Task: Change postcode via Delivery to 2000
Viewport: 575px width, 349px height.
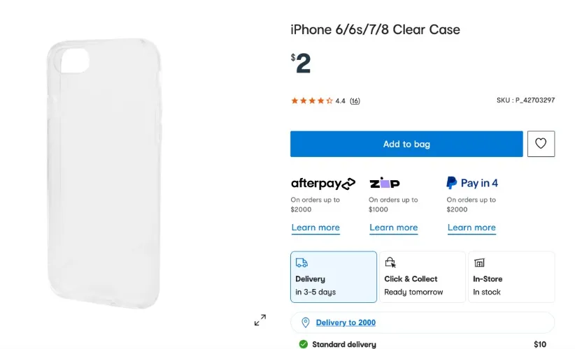Action: coord(346,322)
